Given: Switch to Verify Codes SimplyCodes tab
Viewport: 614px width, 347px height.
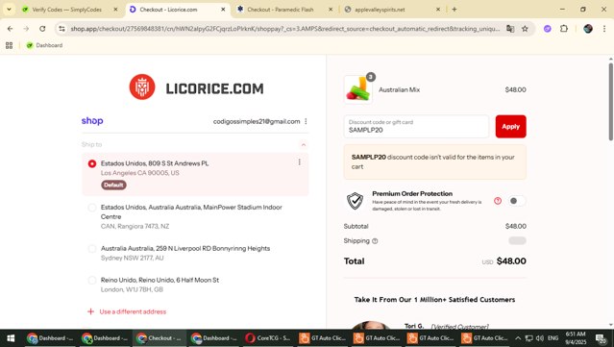Looking at the screenshot, I should (70, 10).
